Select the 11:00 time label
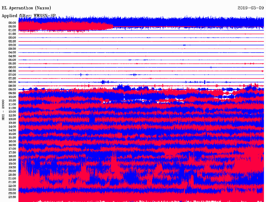 (12, 104)
